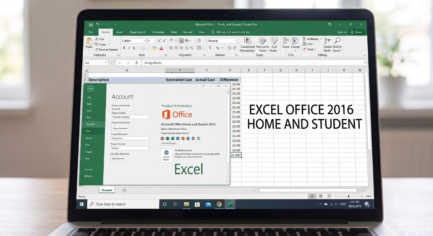Expand the formula bar with chevron

tap(365, 63)
